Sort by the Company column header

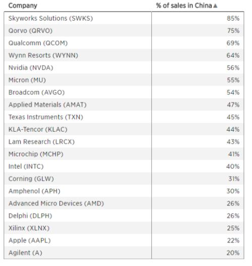pyautogui.click(x=23, y=6)
